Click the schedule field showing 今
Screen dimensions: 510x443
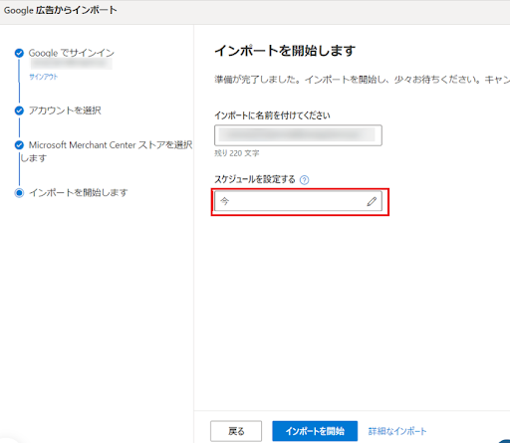(x=298, y=201)
